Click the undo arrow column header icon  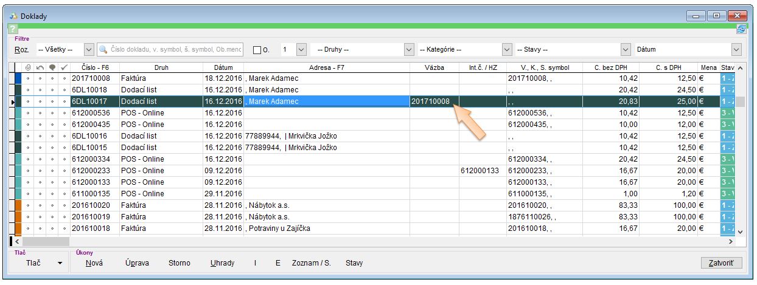coord(40,67)
